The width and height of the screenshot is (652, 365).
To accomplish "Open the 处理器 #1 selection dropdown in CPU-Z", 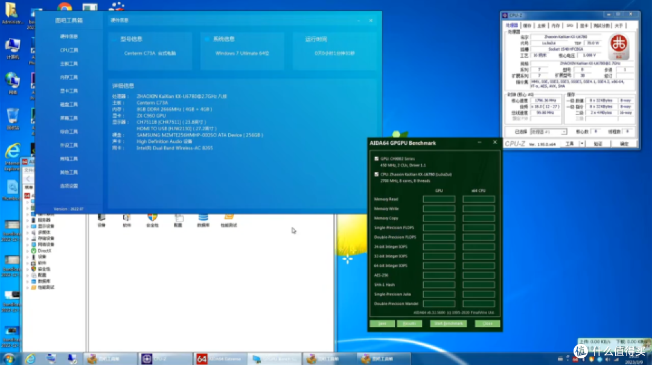I will click(548, 132).
